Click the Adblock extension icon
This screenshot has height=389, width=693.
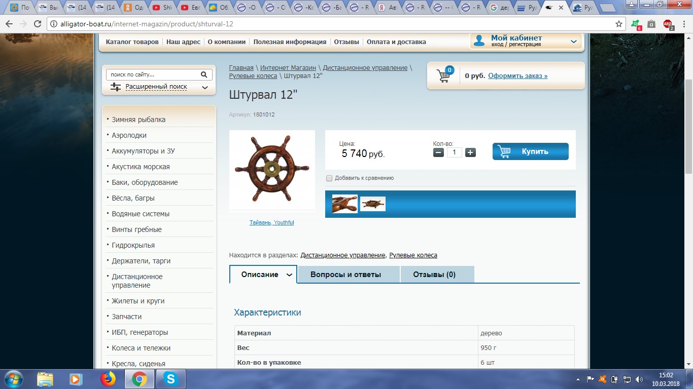coord(668,24)
